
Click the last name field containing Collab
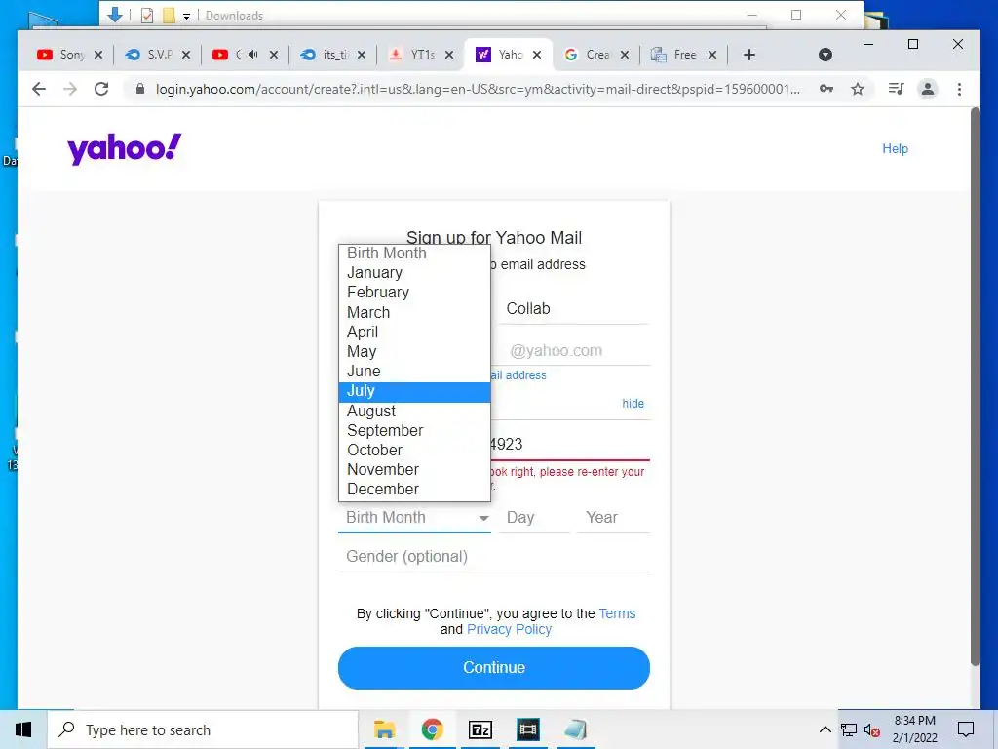tap(573, 309)
